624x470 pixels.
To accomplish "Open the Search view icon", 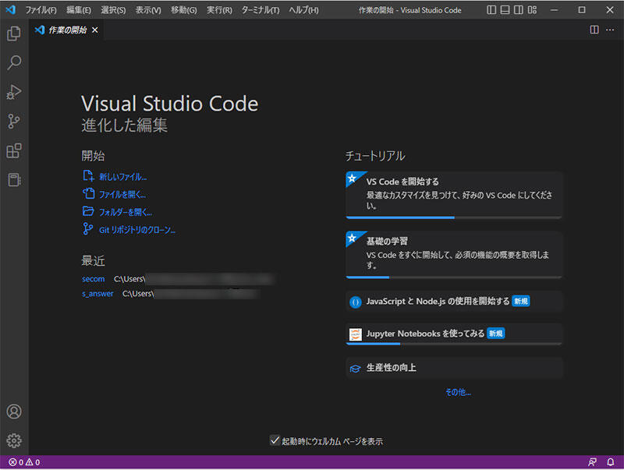I will tap(14, 63).
